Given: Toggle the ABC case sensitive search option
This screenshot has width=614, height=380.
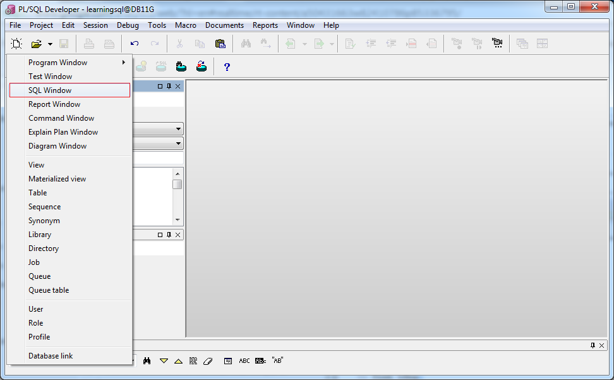Looking at the screenshot, I should [244, 361].
